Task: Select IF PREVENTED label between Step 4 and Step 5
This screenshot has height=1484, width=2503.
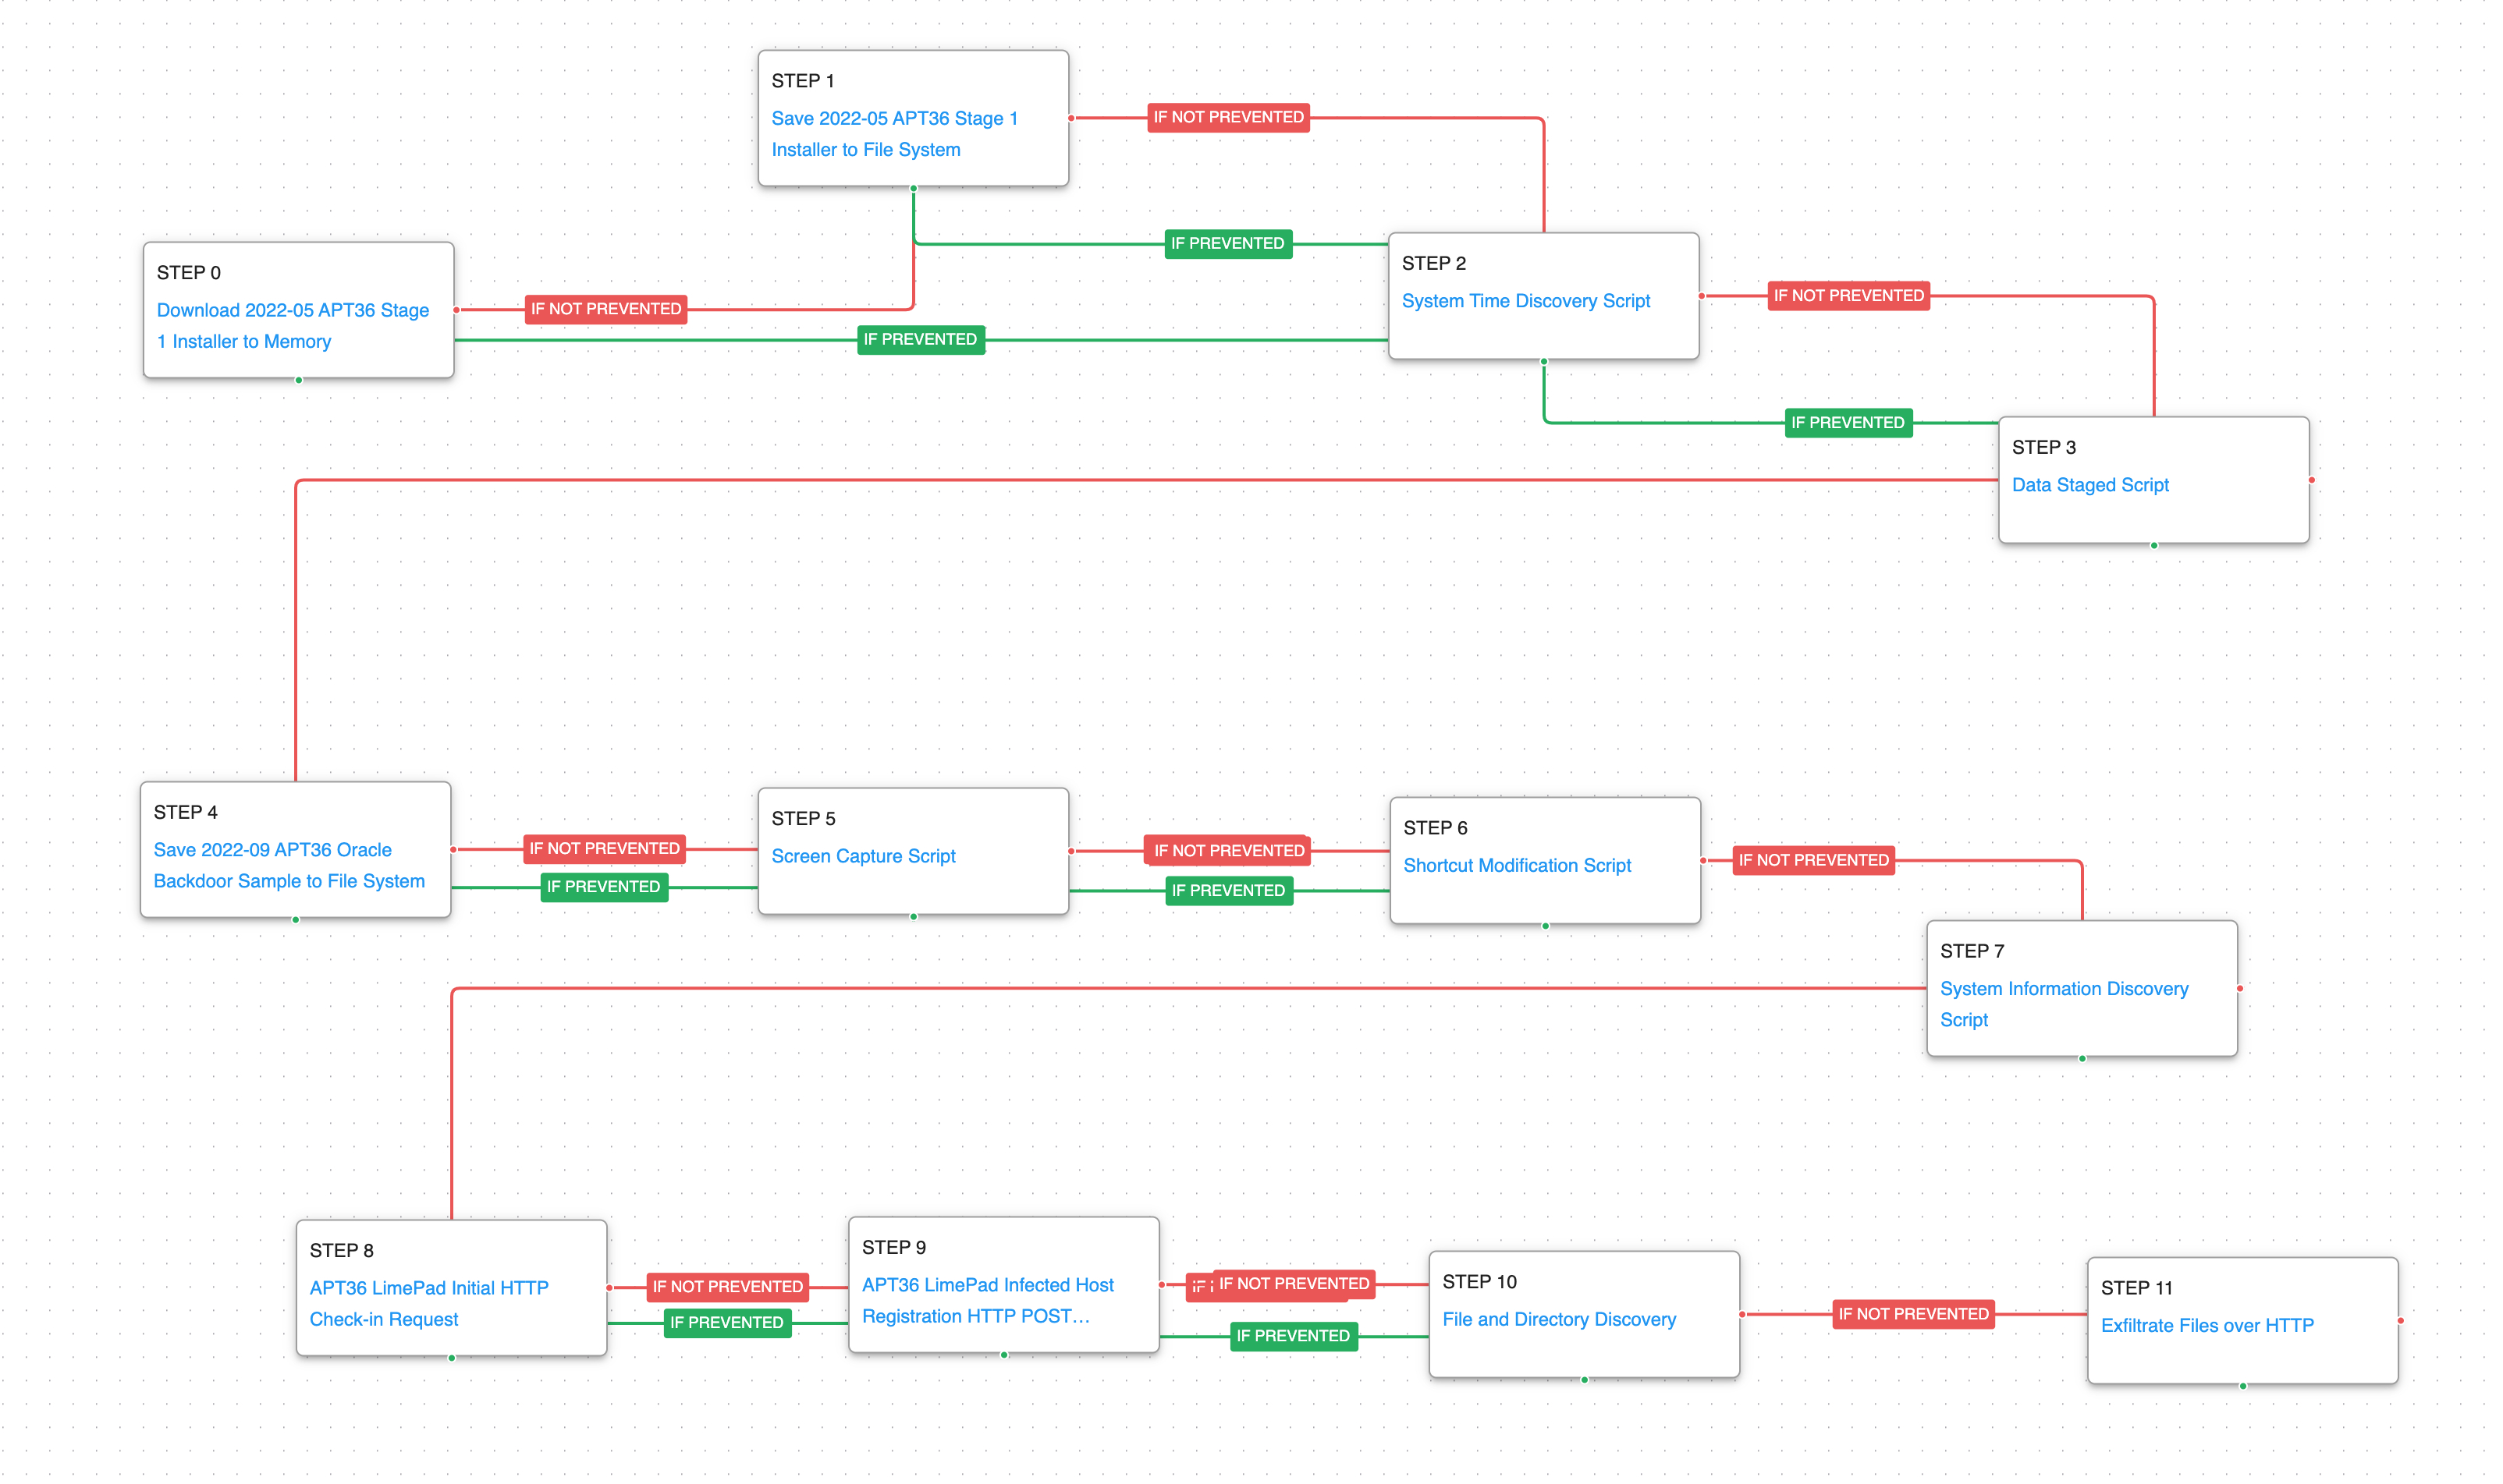Action: [x=603, y=887]
